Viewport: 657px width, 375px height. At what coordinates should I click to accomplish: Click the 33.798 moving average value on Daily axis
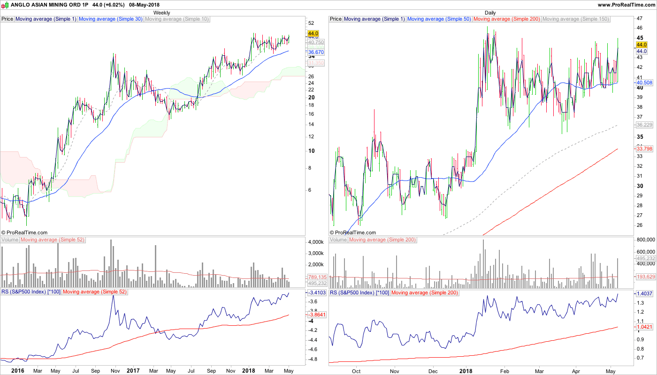[644, 149]
